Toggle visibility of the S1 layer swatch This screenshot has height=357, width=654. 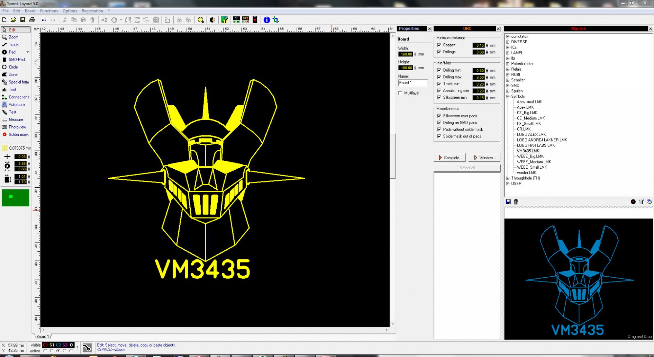[x=52, y=345]
